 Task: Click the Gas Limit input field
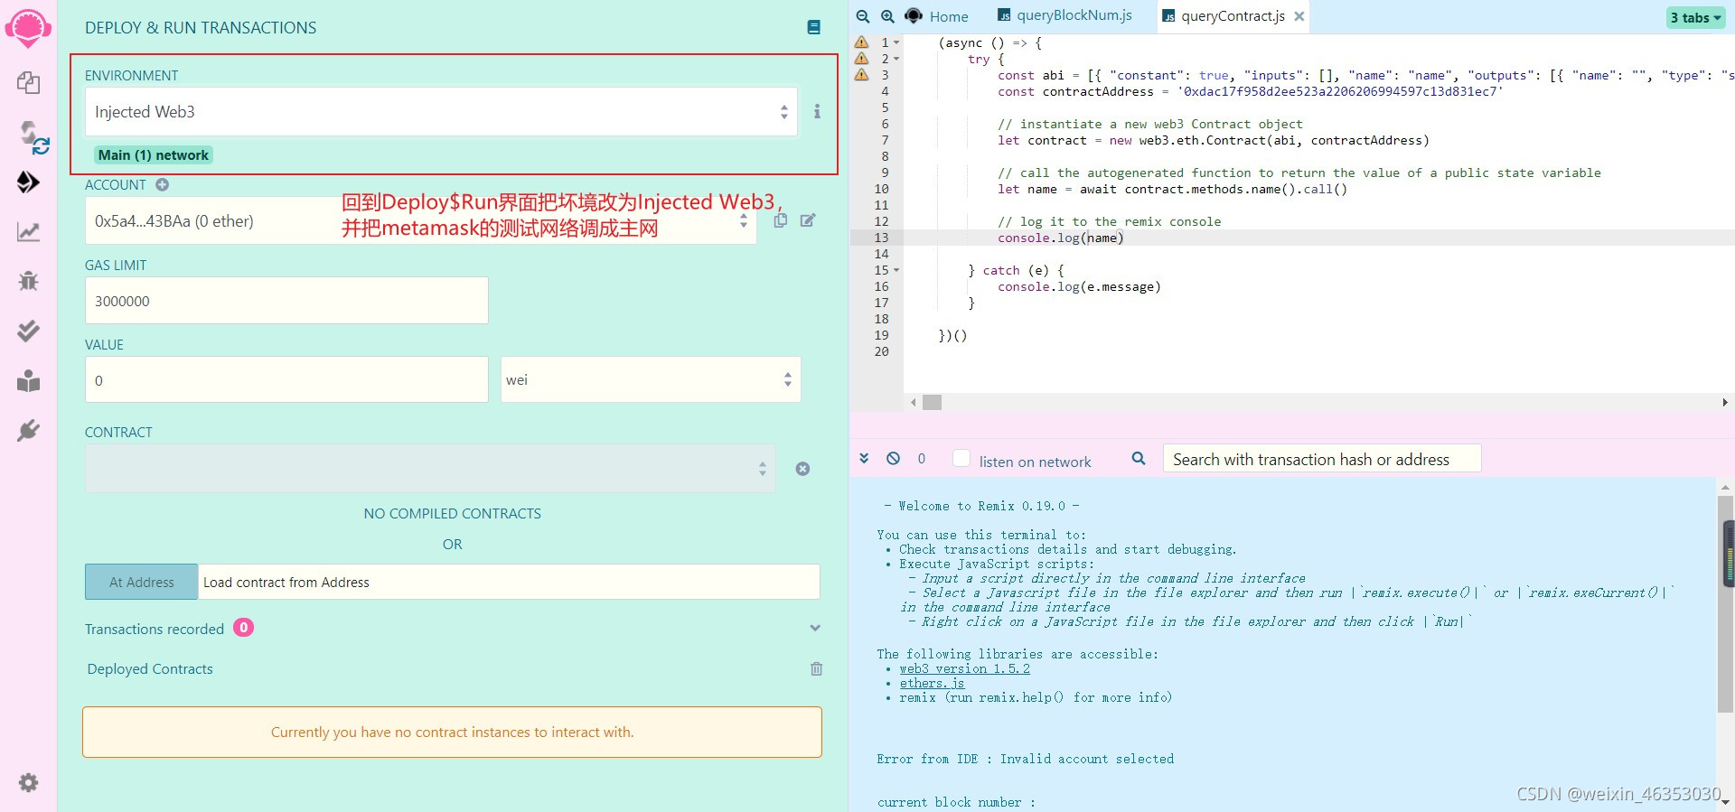click(286, 301)
